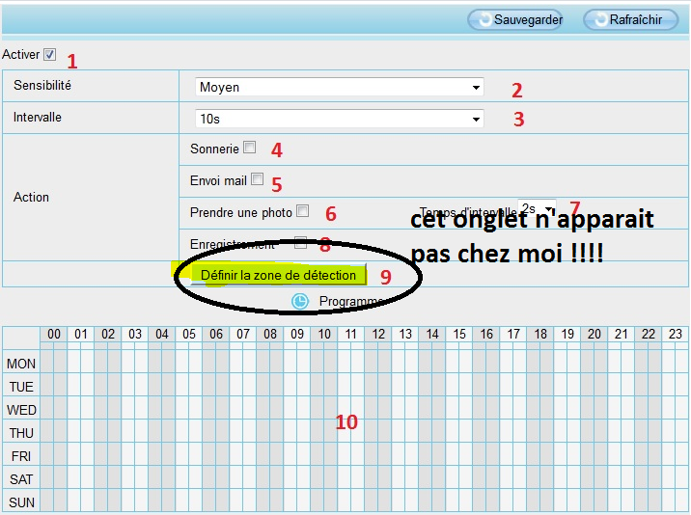Enable the Sonnerie checkbox
Image resolution: width=691 pixels, height=515 pixels.
click(249, 148)
